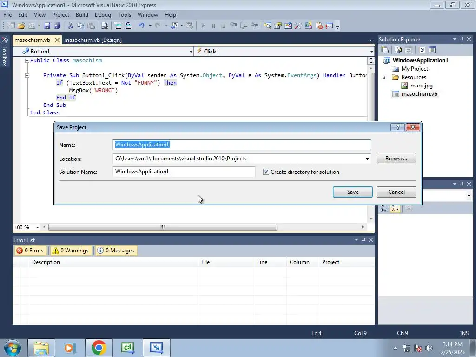Click the Browse... button
Image resolution: width=476 pixels, height=357 pixels.
point(396,159)
